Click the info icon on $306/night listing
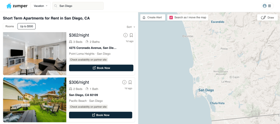This screenshot has height=124, width=280. [124, 82]
